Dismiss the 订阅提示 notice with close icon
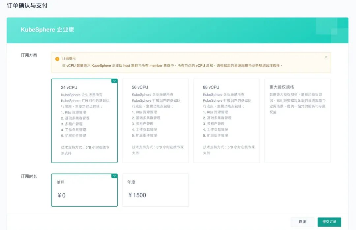This screenshot has height=230, width=356. click(x=326, y=57)
